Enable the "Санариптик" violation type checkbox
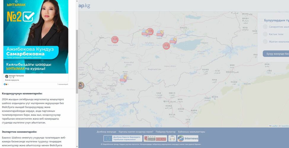Viewport: 289px width, 148px height. coord(265,27)
